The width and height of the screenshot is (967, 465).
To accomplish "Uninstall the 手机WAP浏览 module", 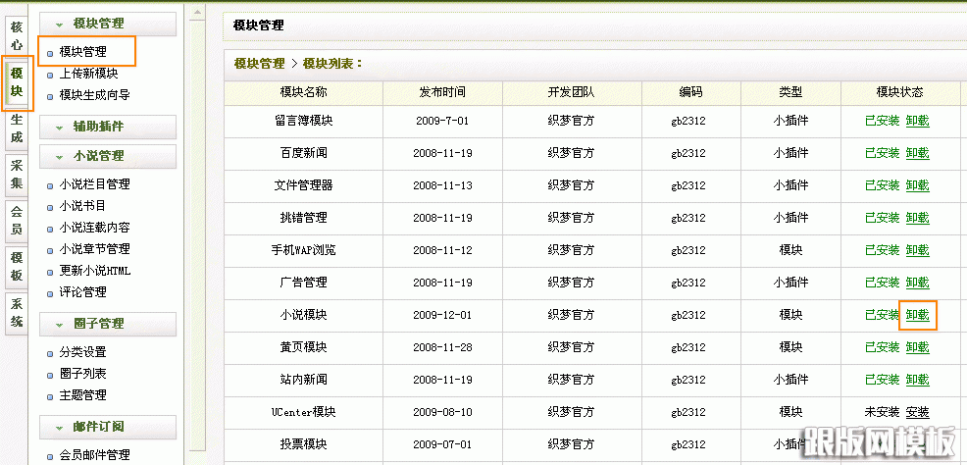I will coord(917,250).
